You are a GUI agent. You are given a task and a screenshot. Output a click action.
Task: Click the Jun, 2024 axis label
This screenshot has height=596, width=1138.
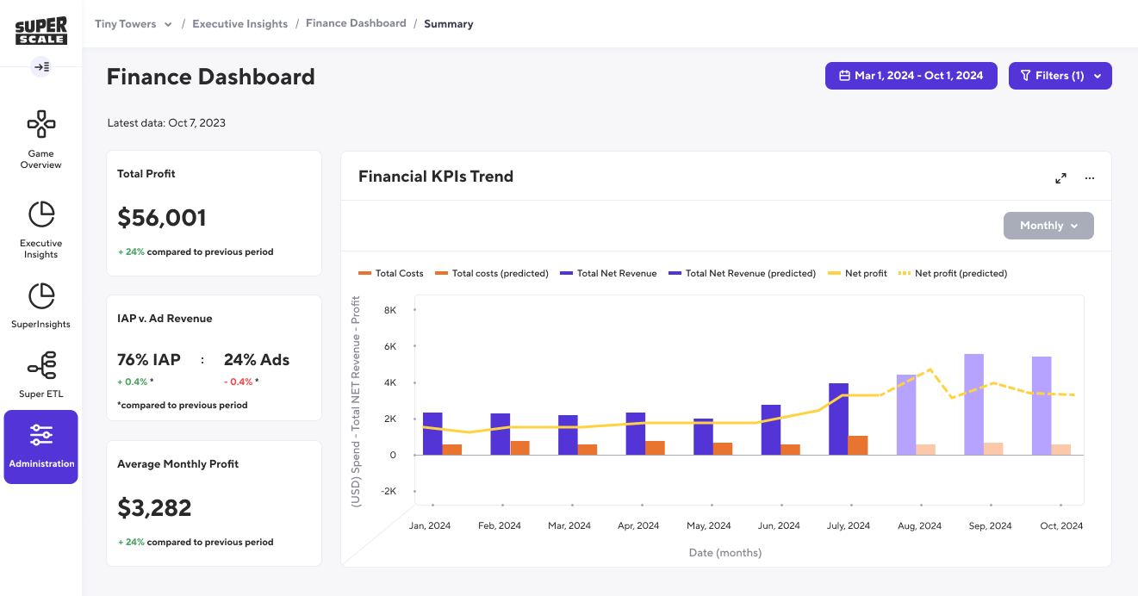(779, 525)
